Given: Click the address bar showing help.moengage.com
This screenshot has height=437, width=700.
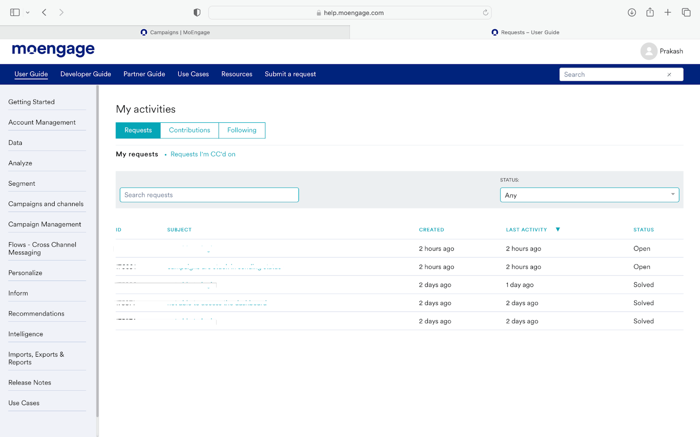Looking at the screenshot, I should [350, 13].
